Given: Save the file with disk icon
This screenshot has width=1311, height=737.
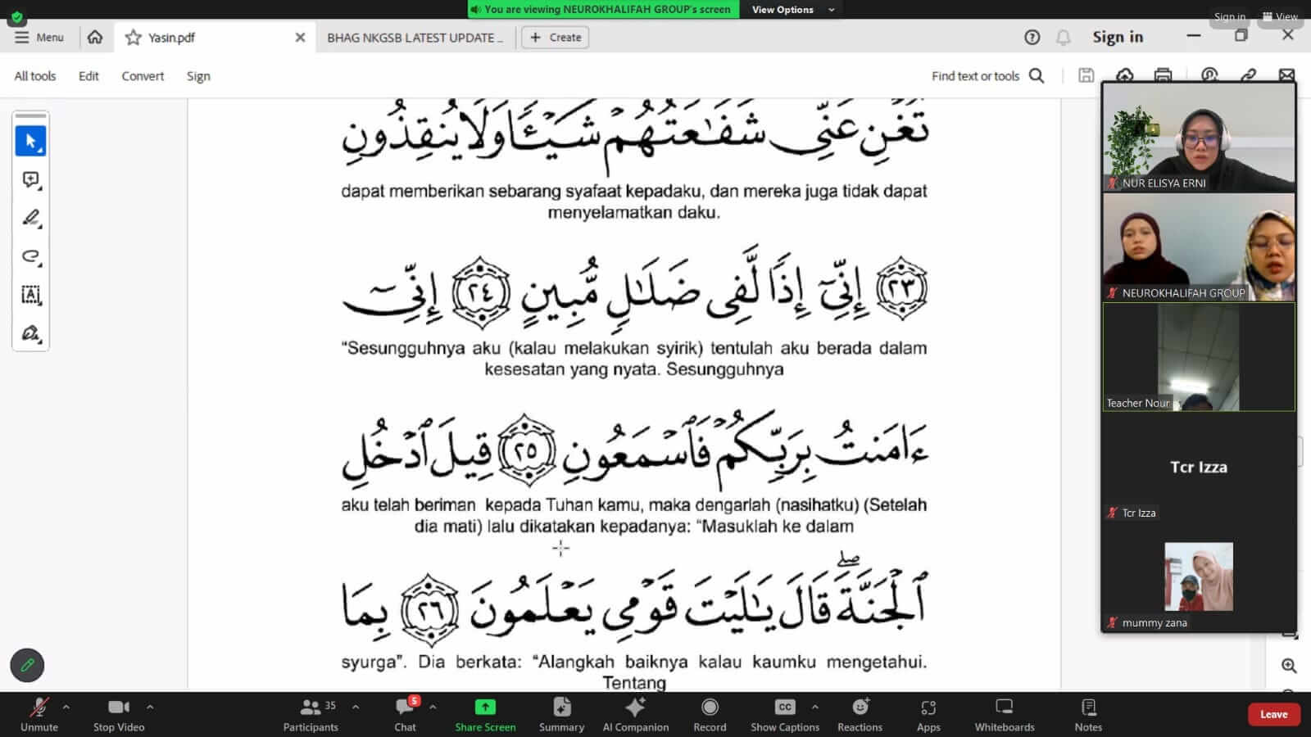Looking at the screenshot, I should click(1086, 75).
